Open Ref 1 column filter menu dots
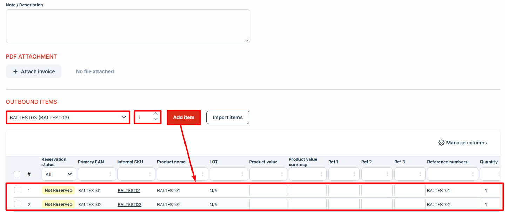This screenshot has height=212, width=505. (355, 174)
